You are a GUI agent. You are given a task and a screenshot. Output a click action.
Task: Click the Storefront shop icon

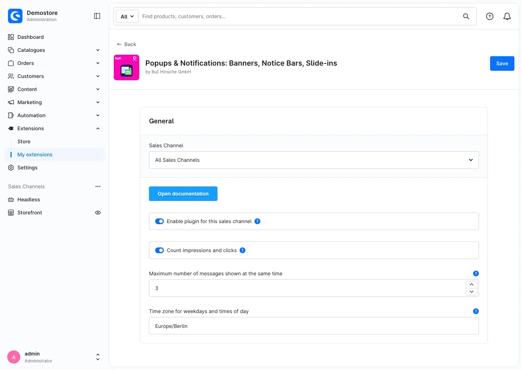pos(11,213)
